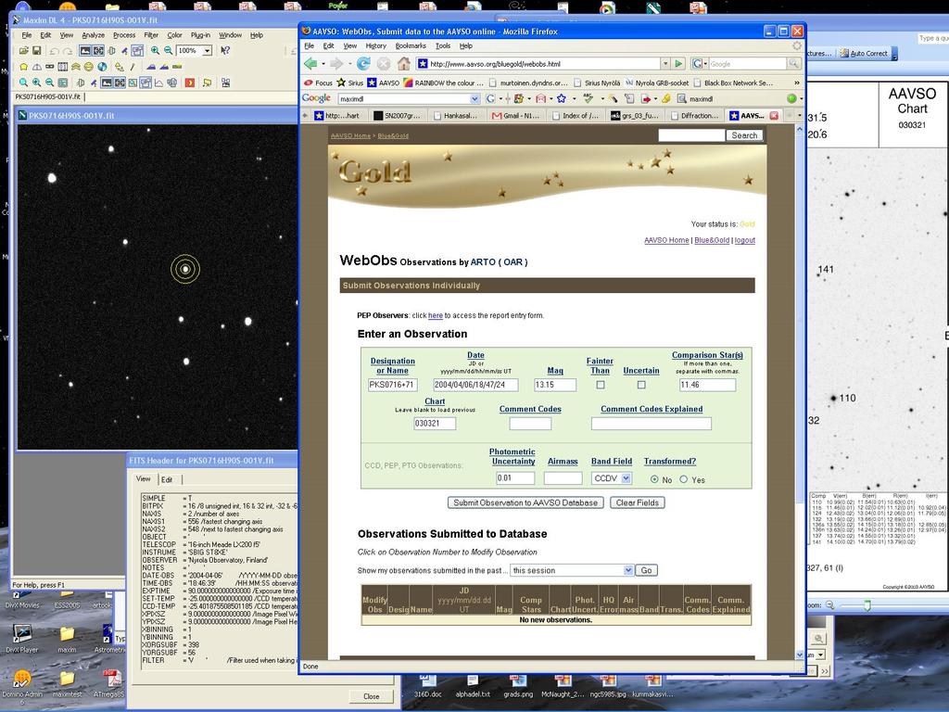Switch to the Gmail tab in Firefox
949x712 pixels.
(515, 115)
